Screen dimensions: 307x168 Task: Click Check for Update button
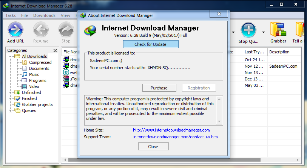click(151, 44)
